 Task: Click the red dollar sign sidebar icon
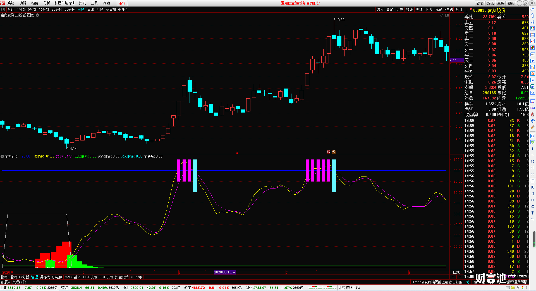(533, 114)
